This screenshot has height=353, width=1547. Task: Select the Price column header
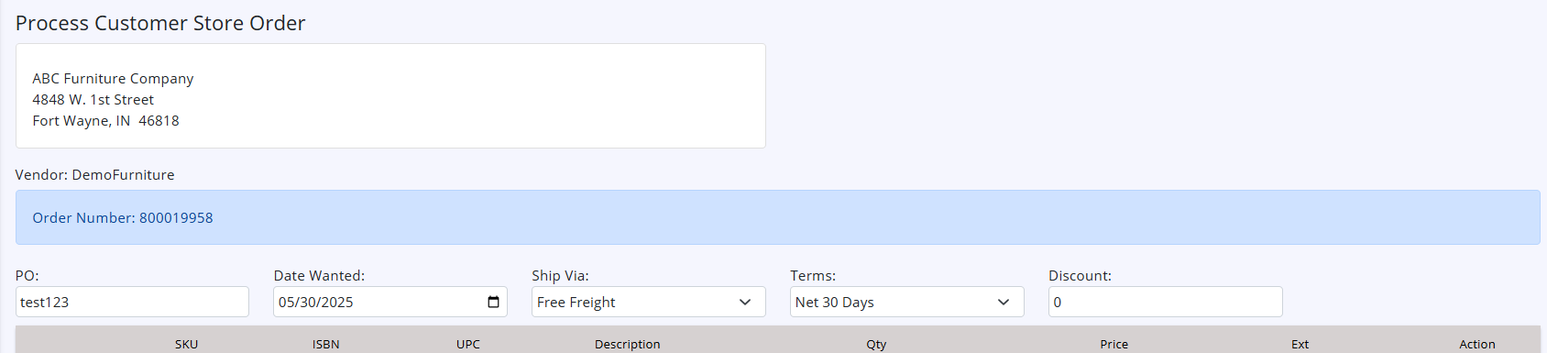click(x=1114, y=344)
